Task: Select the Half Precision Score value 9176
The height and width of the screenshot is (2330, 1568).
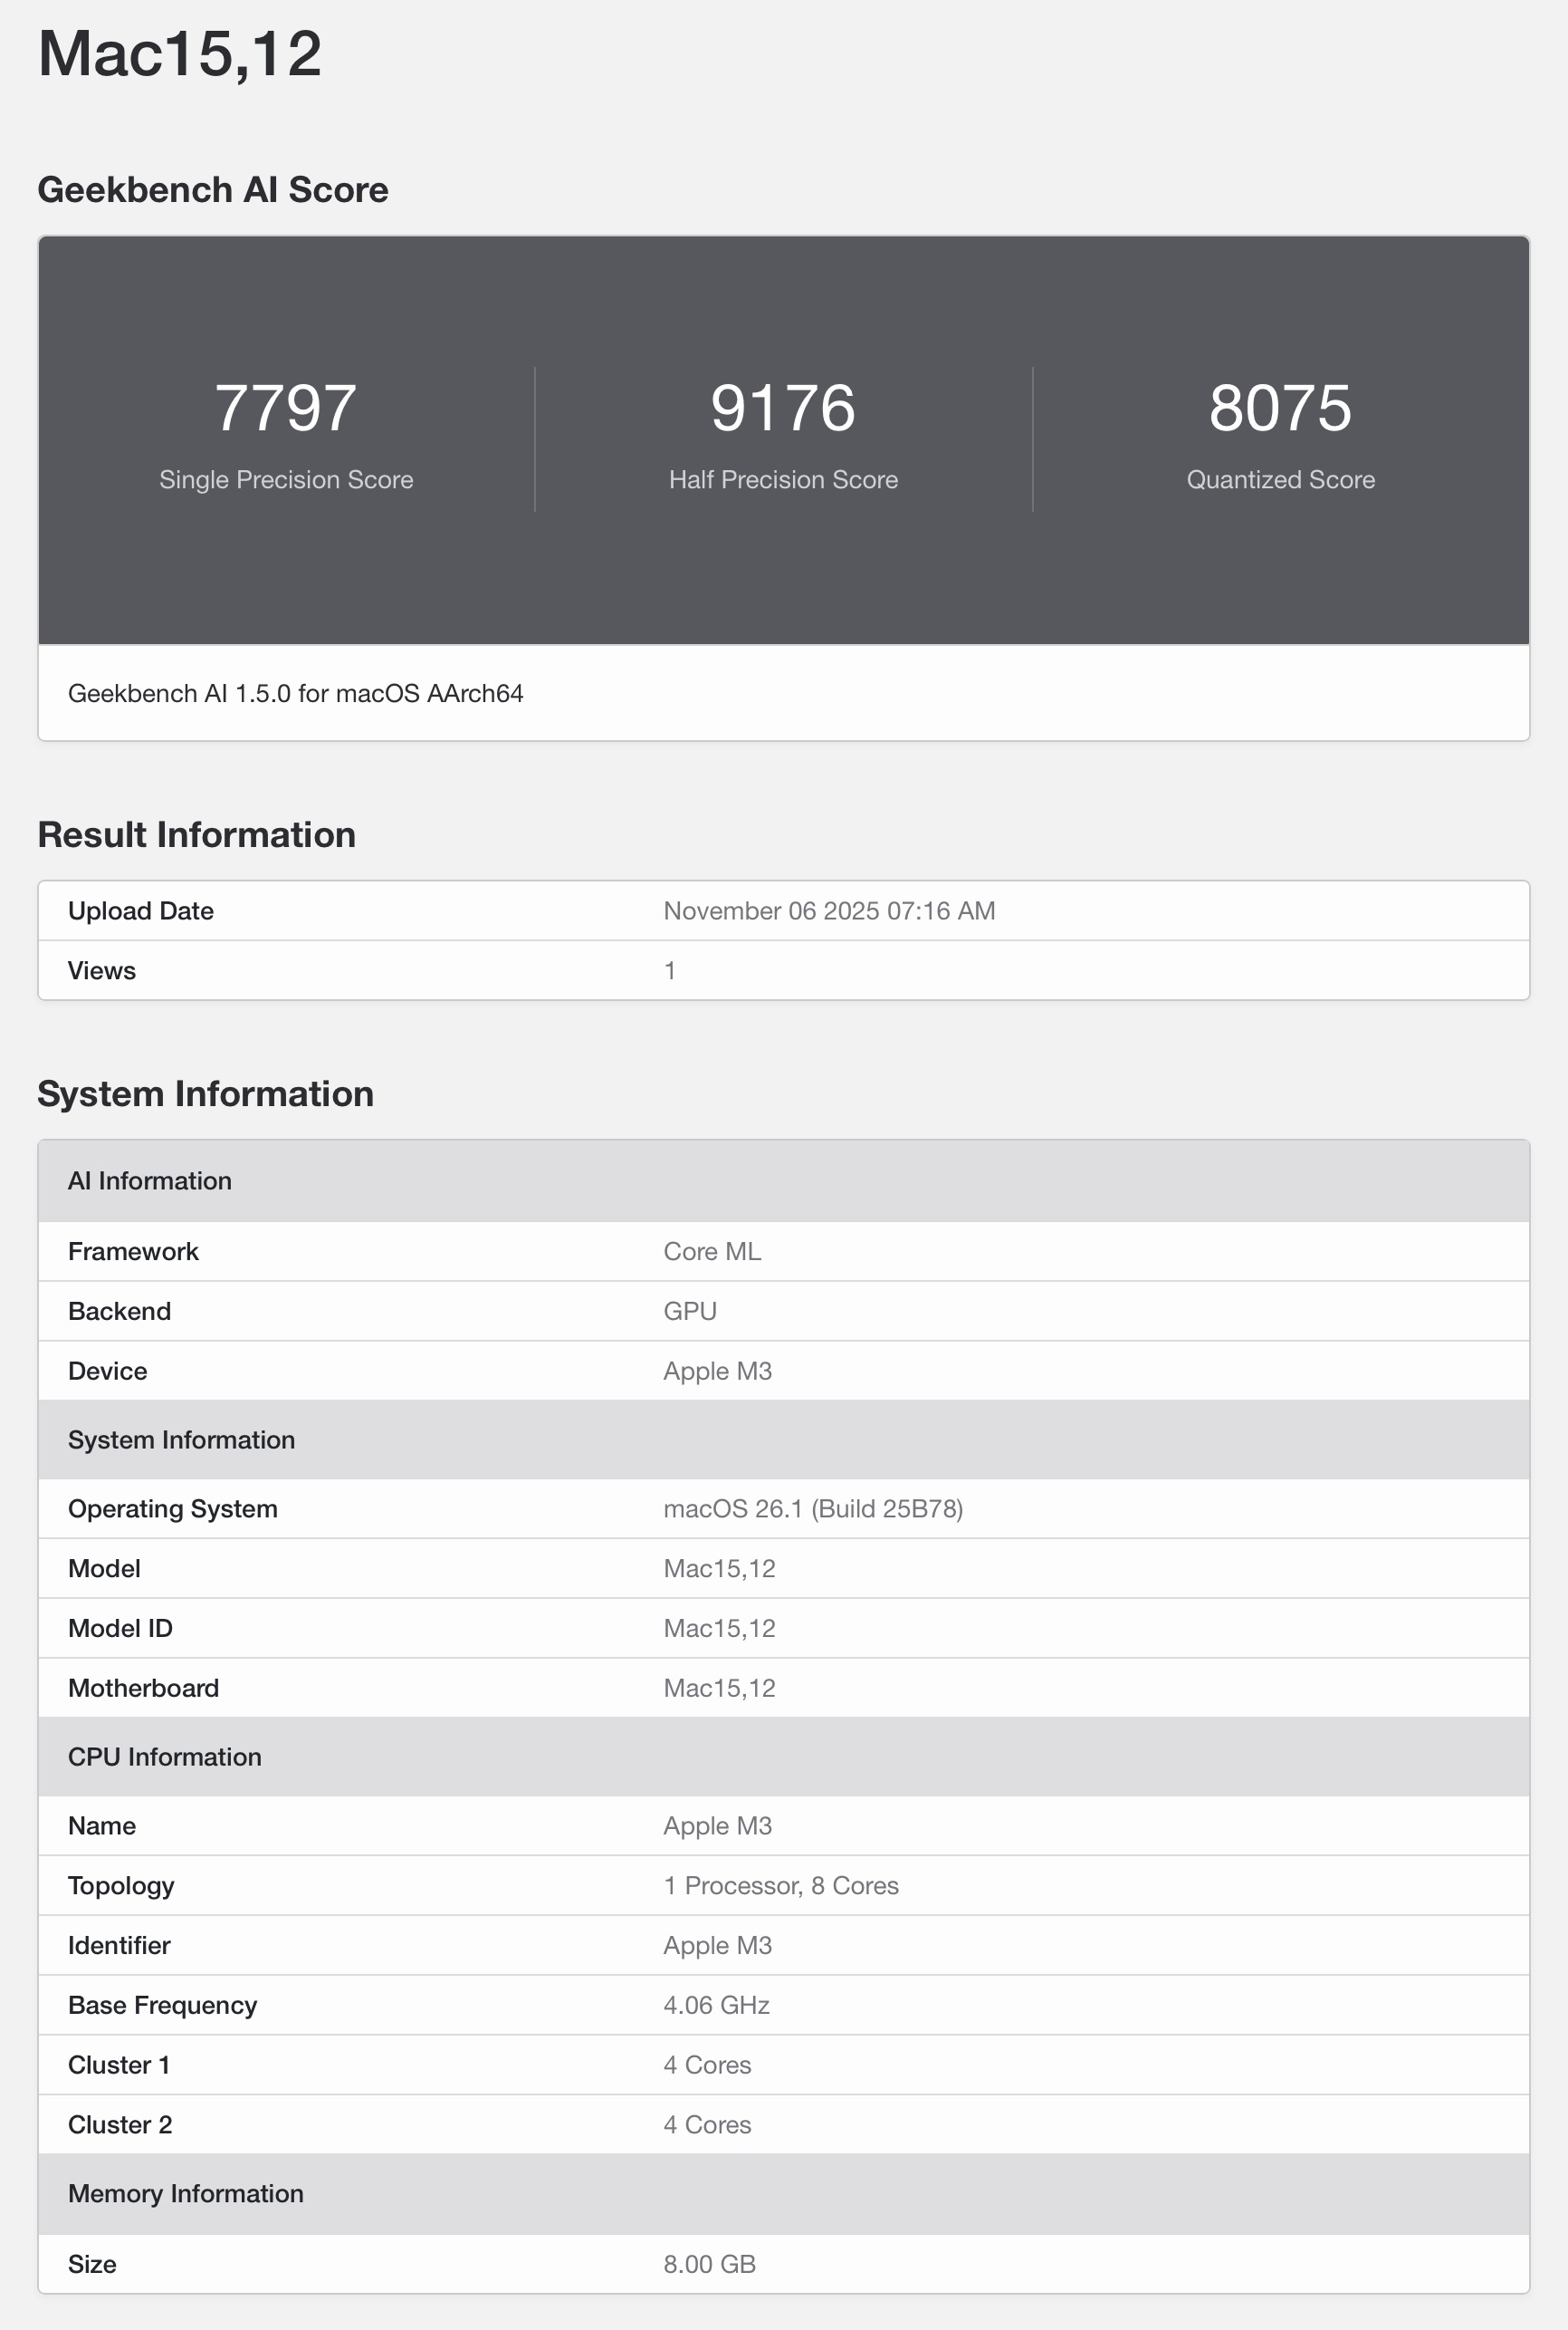Action: pyautogui.click(x=783, y=409)
